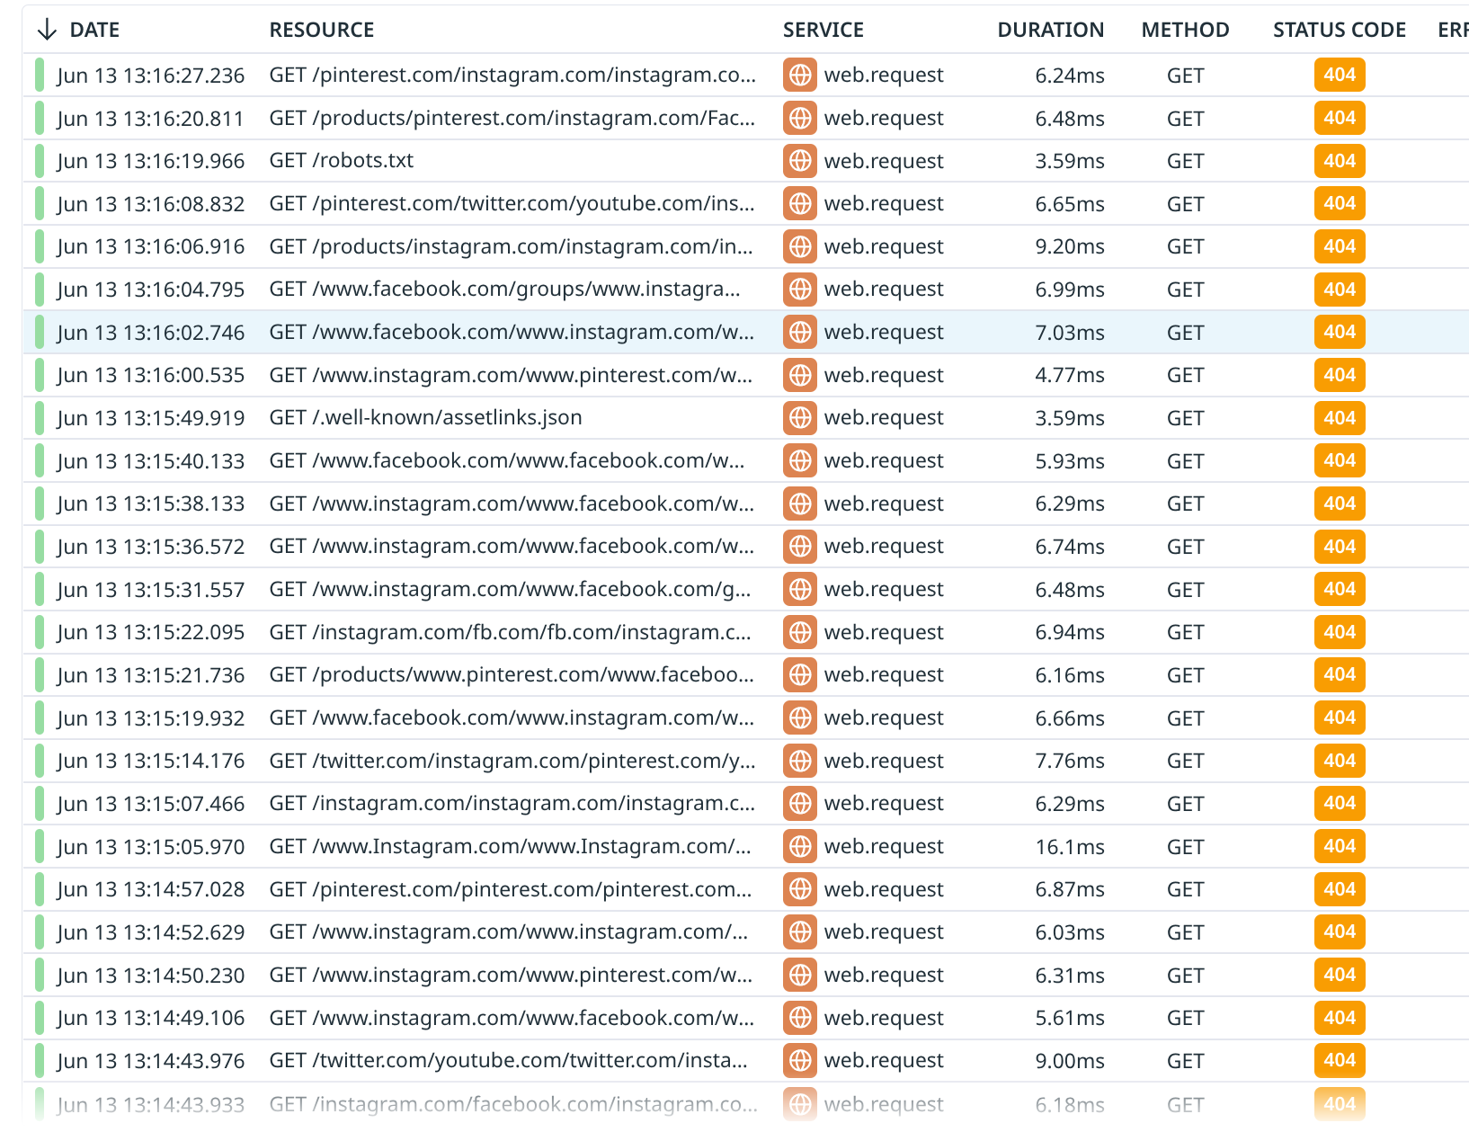The height and width of the screenshot is (1132, 1469).
Task: Sort by the DURATION column header
Action: (x=1051, y=30)
